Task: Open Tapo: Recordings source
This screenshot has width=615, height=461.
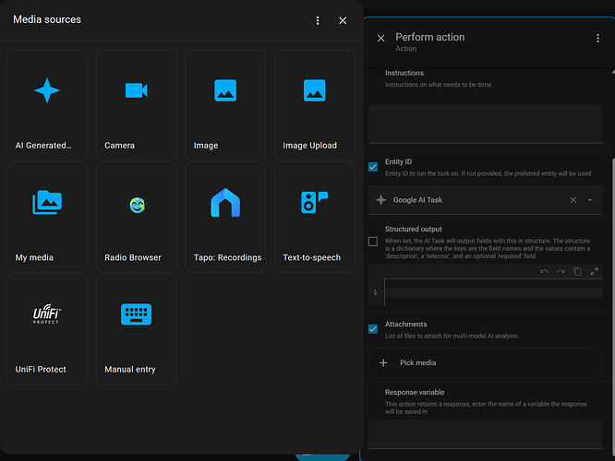Action: 225,216
